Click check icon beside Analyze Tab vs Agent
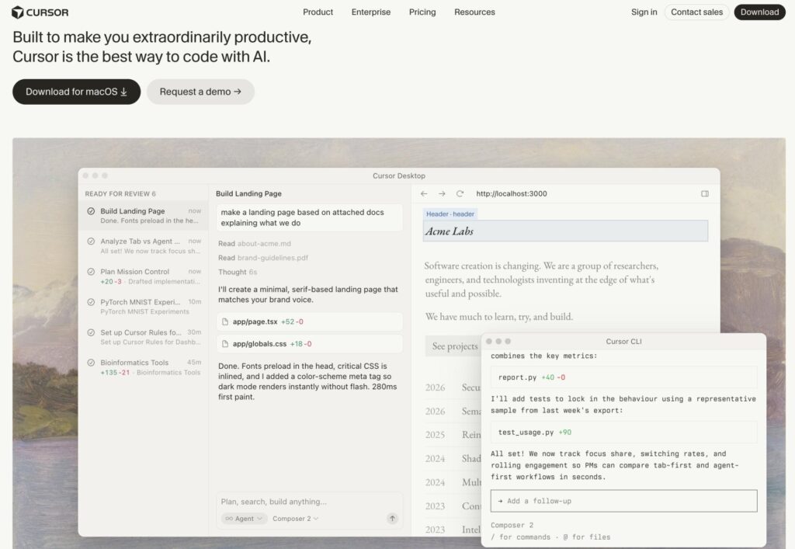 point(91,241)
